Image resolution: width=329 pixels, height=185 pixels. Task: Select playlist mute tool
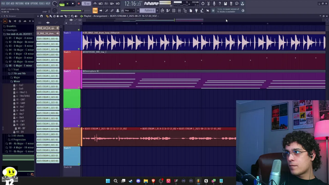58,16
